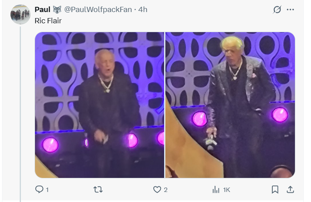This screenshot has width=311, height=202.
Task: Open the @PaulWolfpackFan handle link
Action: (x=98, y=10)
